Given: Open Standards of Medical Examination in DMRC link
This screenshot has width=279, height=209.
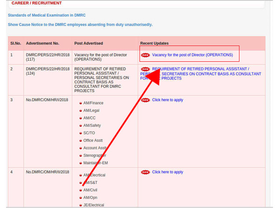Looking at the screenshot, I should click(46, 15).
